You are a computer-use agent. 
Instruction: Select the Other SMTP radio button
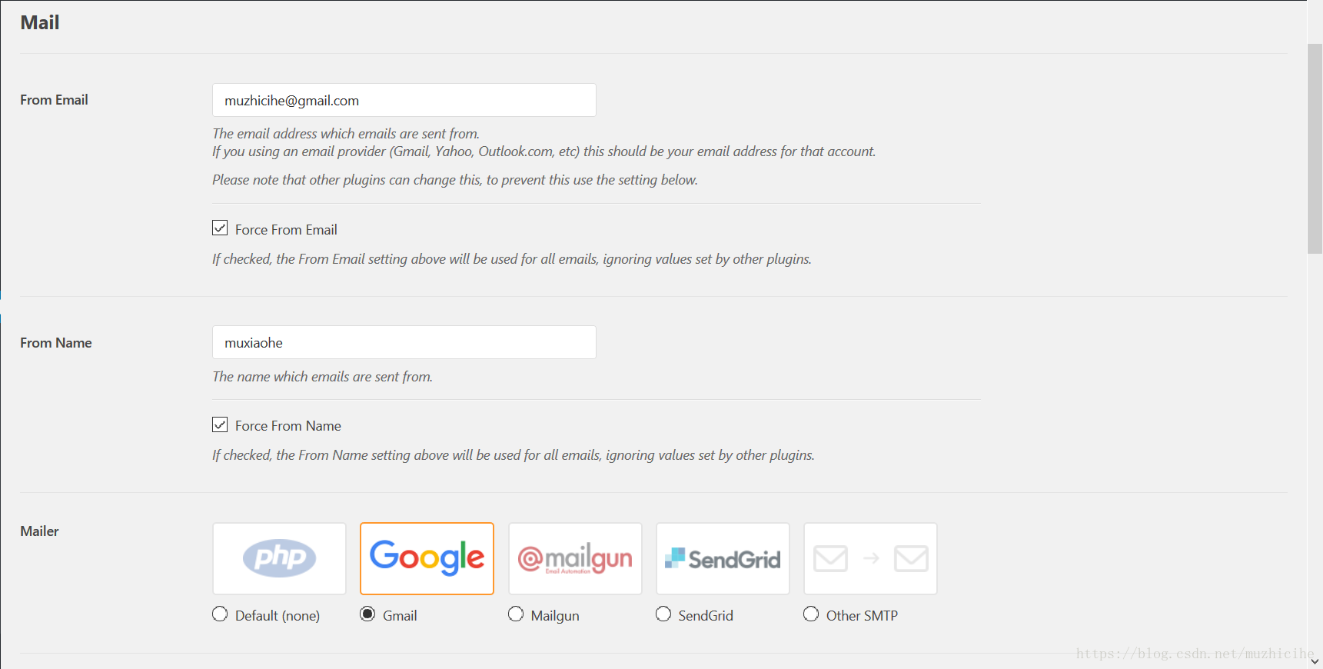[x=811, y=614]
